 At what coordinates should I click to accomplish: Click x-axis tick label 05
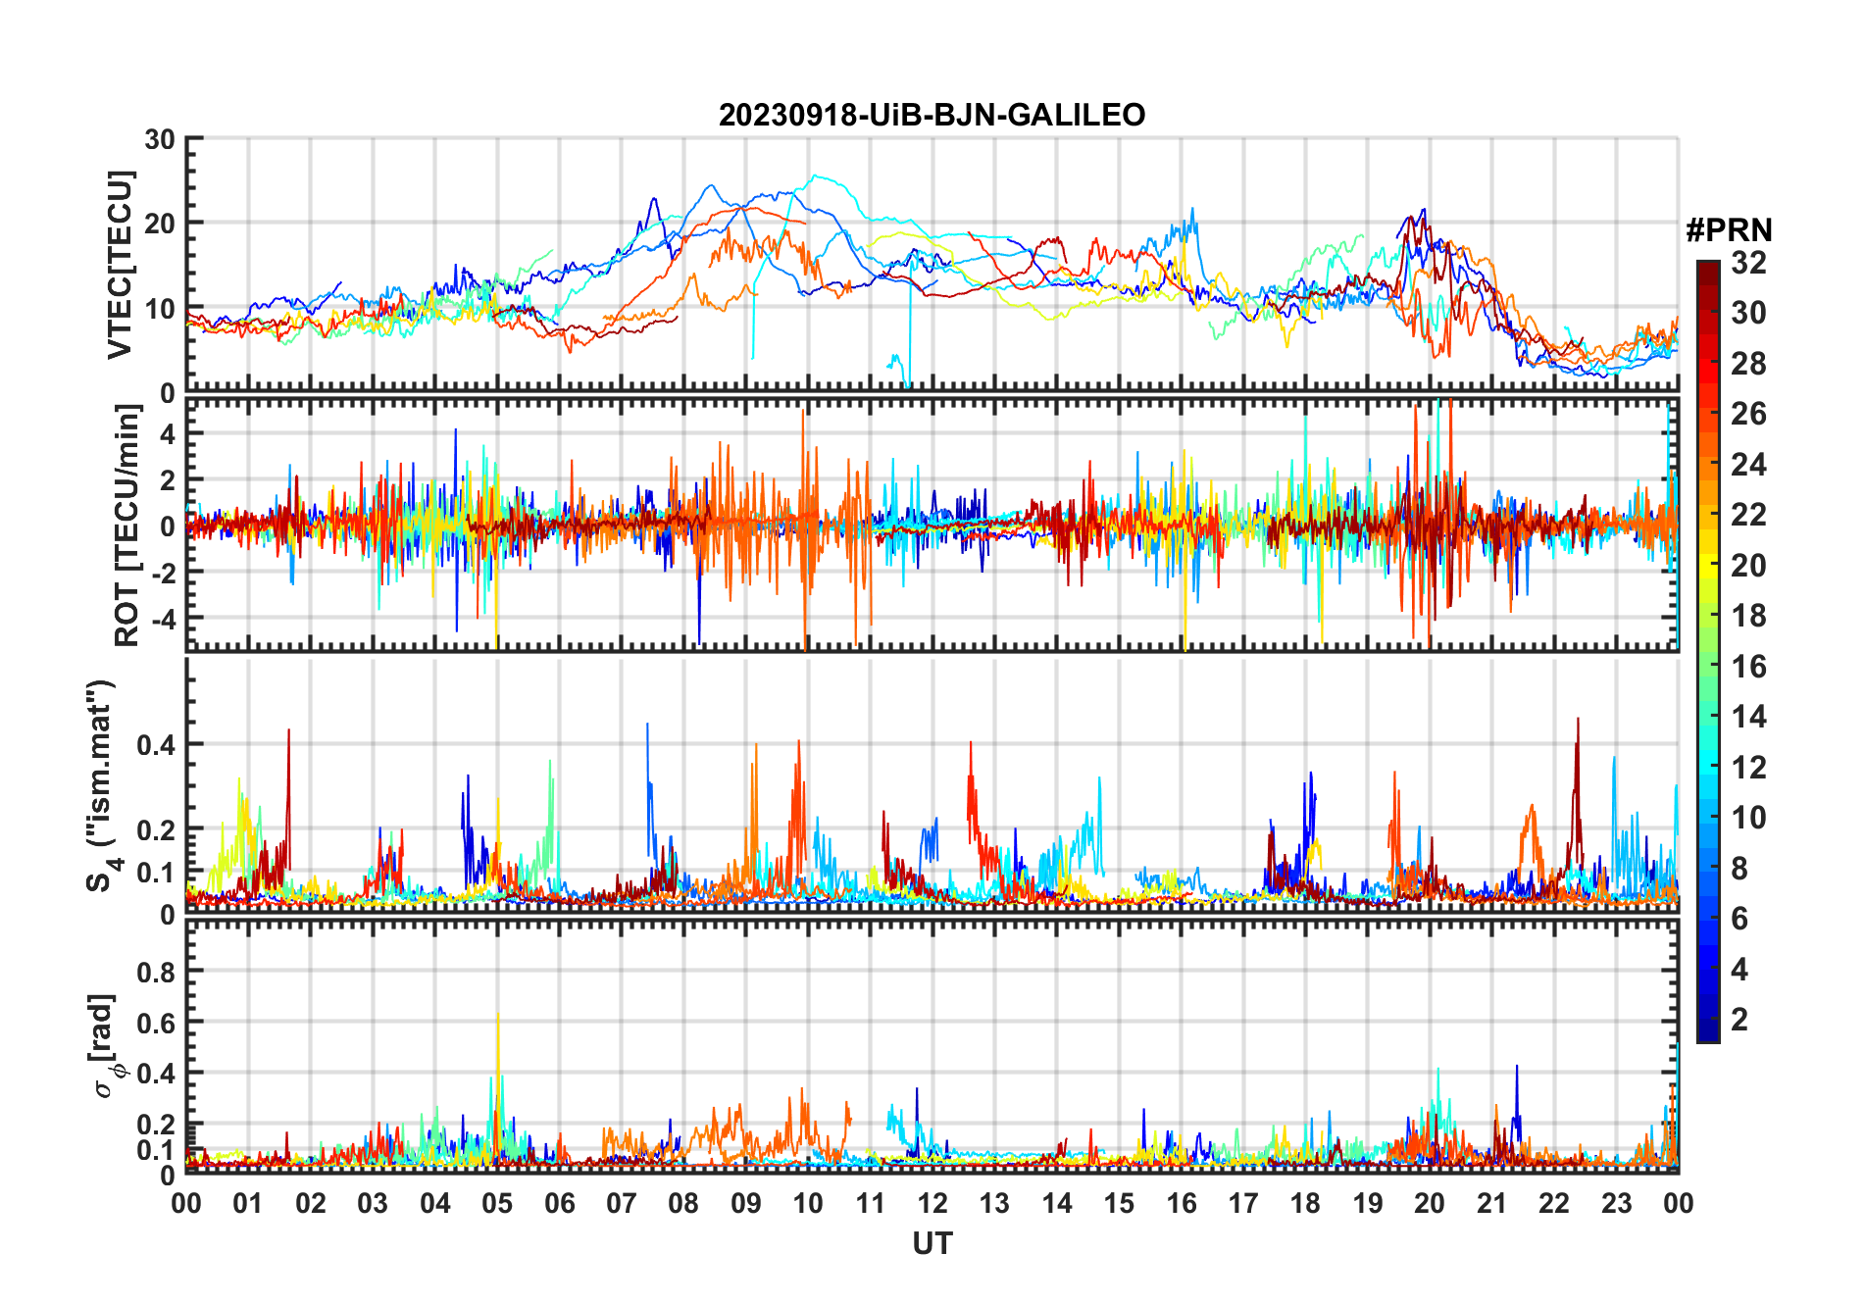[497, 1202]
